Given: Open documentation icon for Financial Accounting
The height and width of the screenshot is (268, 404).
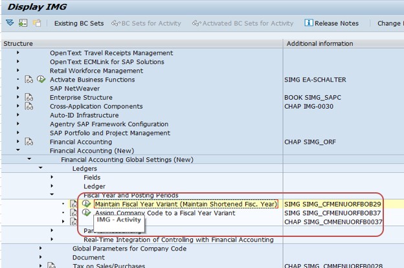Looking at the screenshot, I should [29, 142].
